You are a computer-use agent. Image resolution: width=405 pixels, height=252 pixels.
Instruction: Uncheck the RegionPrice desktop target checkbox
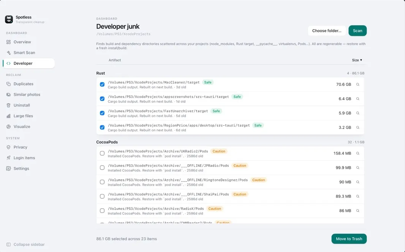click(102, 128)
